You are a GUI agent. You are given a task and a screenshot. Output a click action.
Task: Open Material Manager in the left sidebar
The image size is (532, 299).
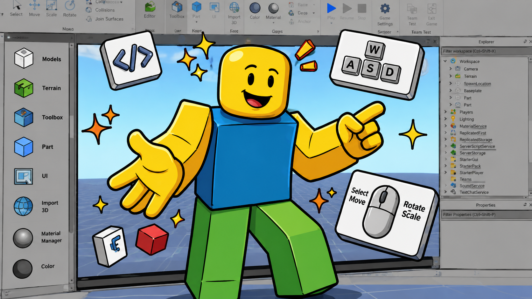[37, 237]
